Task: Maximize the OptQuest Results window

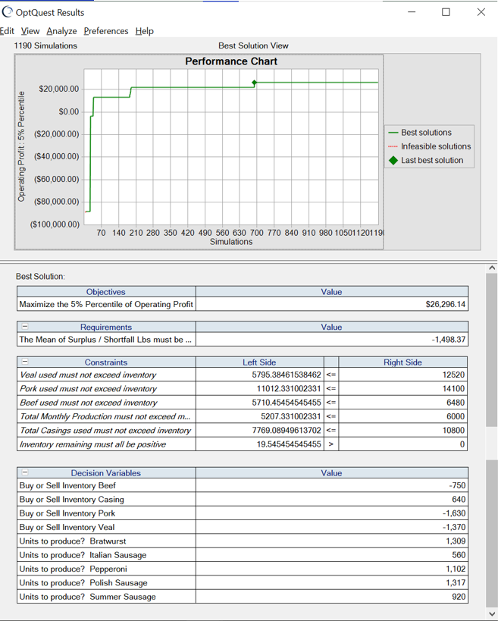Action: point(446,12)
